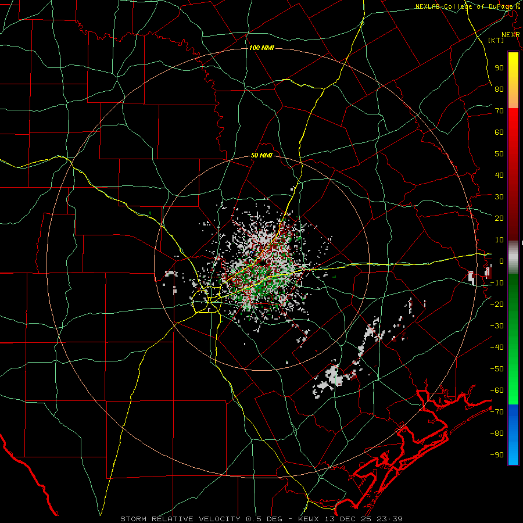
Task: Click the -30 value on velocity scale
Action: [x=497, y=326]
